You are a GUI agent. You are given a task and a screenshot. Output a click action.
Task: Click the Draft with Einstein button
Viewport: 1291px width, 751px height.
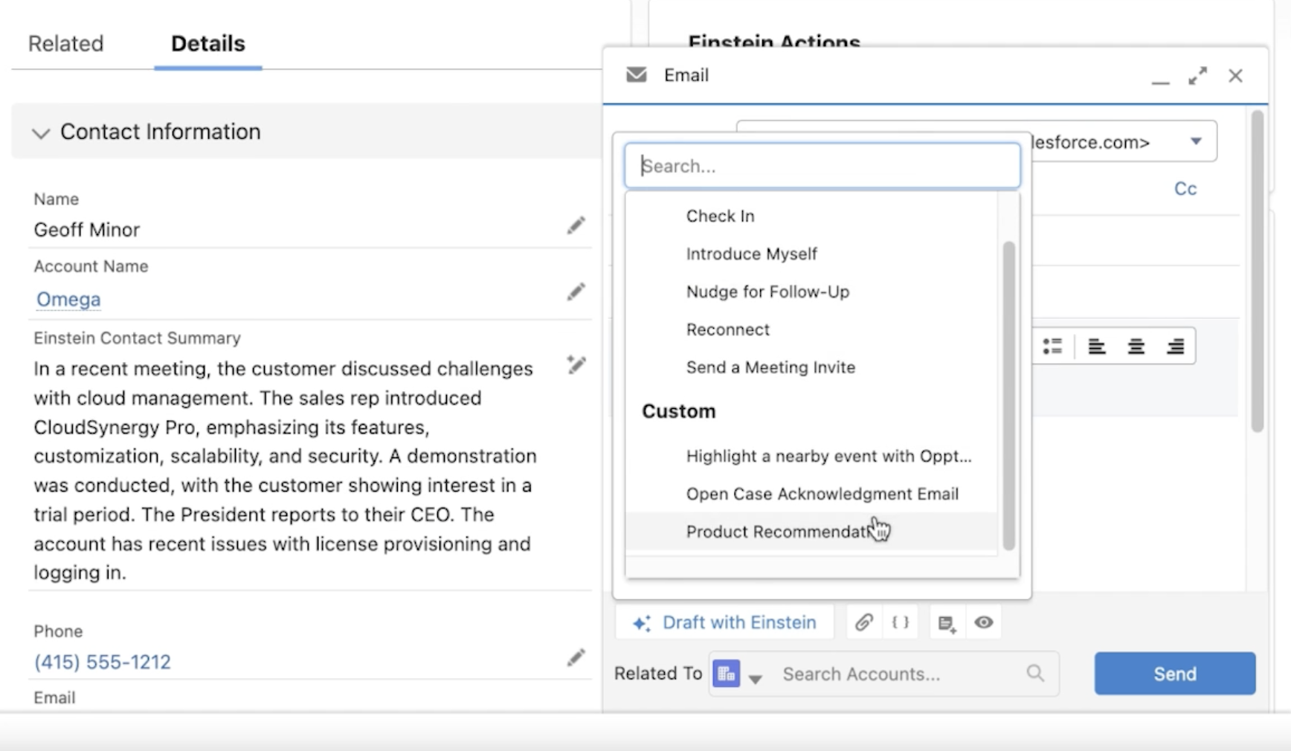[x=724, y=622]
